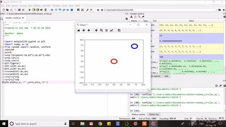Run the file with the green play button
Image resolution: width=226 pixels, height=127 pixels.
click(30, 10)
